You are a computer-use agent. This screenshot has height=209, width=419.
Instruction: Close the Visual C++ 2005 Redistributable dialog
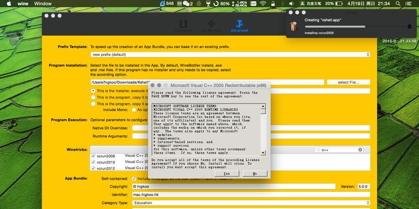(x=152, y=85)
